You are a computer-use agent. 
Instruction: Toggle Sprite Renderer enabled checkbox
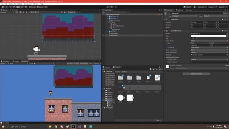(169, 31)
